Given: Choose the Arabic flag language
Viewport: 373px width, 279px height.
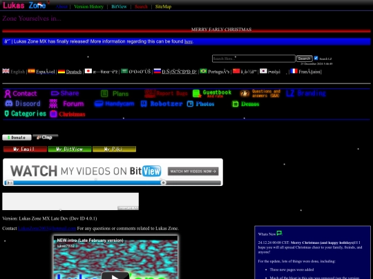Looking at the screenshot, I should [x=124, y=71].
